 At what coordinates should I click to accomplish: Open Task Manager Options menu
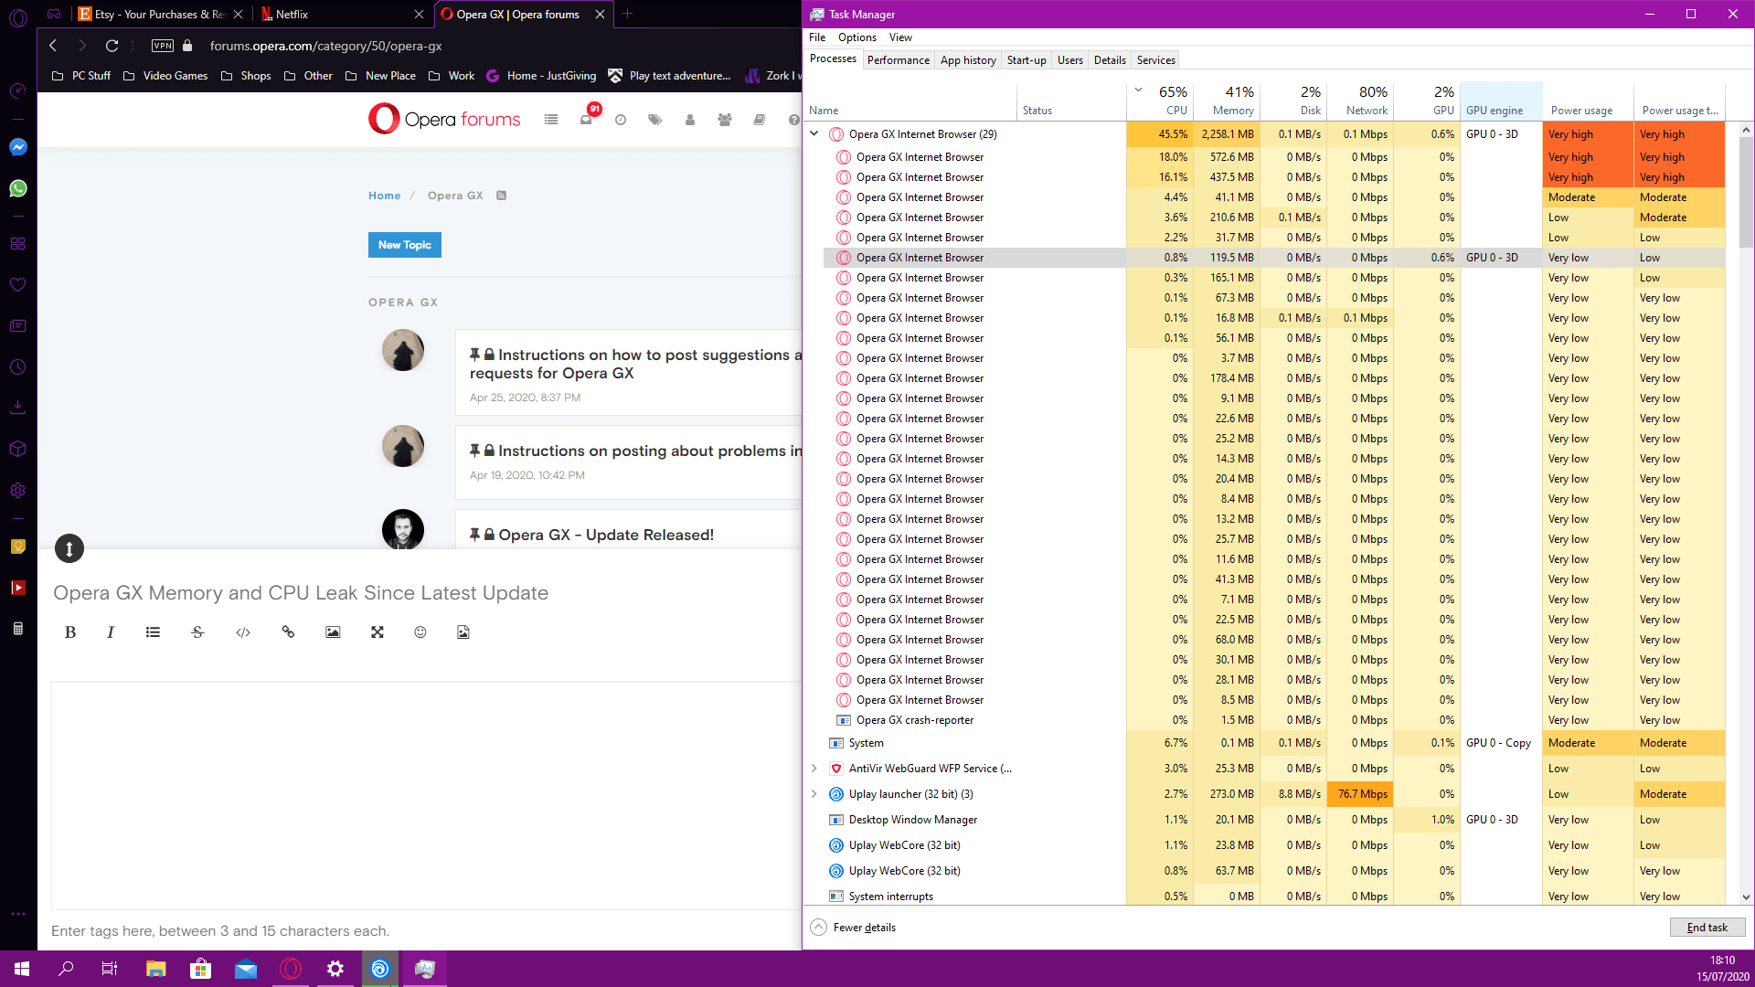(857, 37)
